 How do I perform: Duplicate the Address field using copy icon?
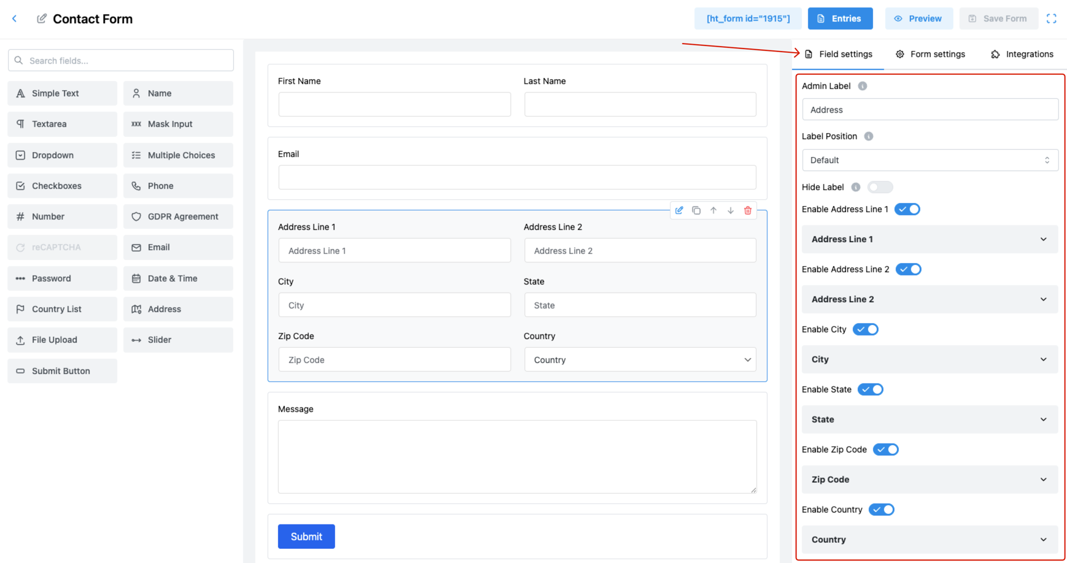[x=696, y=210]
